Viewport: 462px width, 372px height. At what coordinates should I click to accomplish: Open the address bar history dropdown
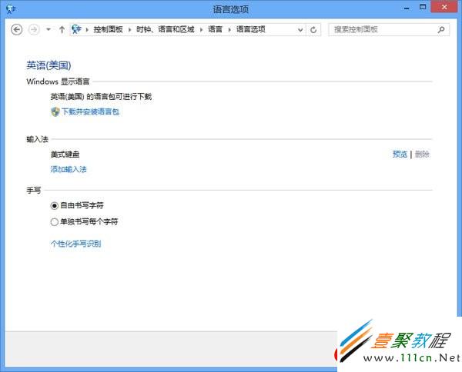(300, 30)
